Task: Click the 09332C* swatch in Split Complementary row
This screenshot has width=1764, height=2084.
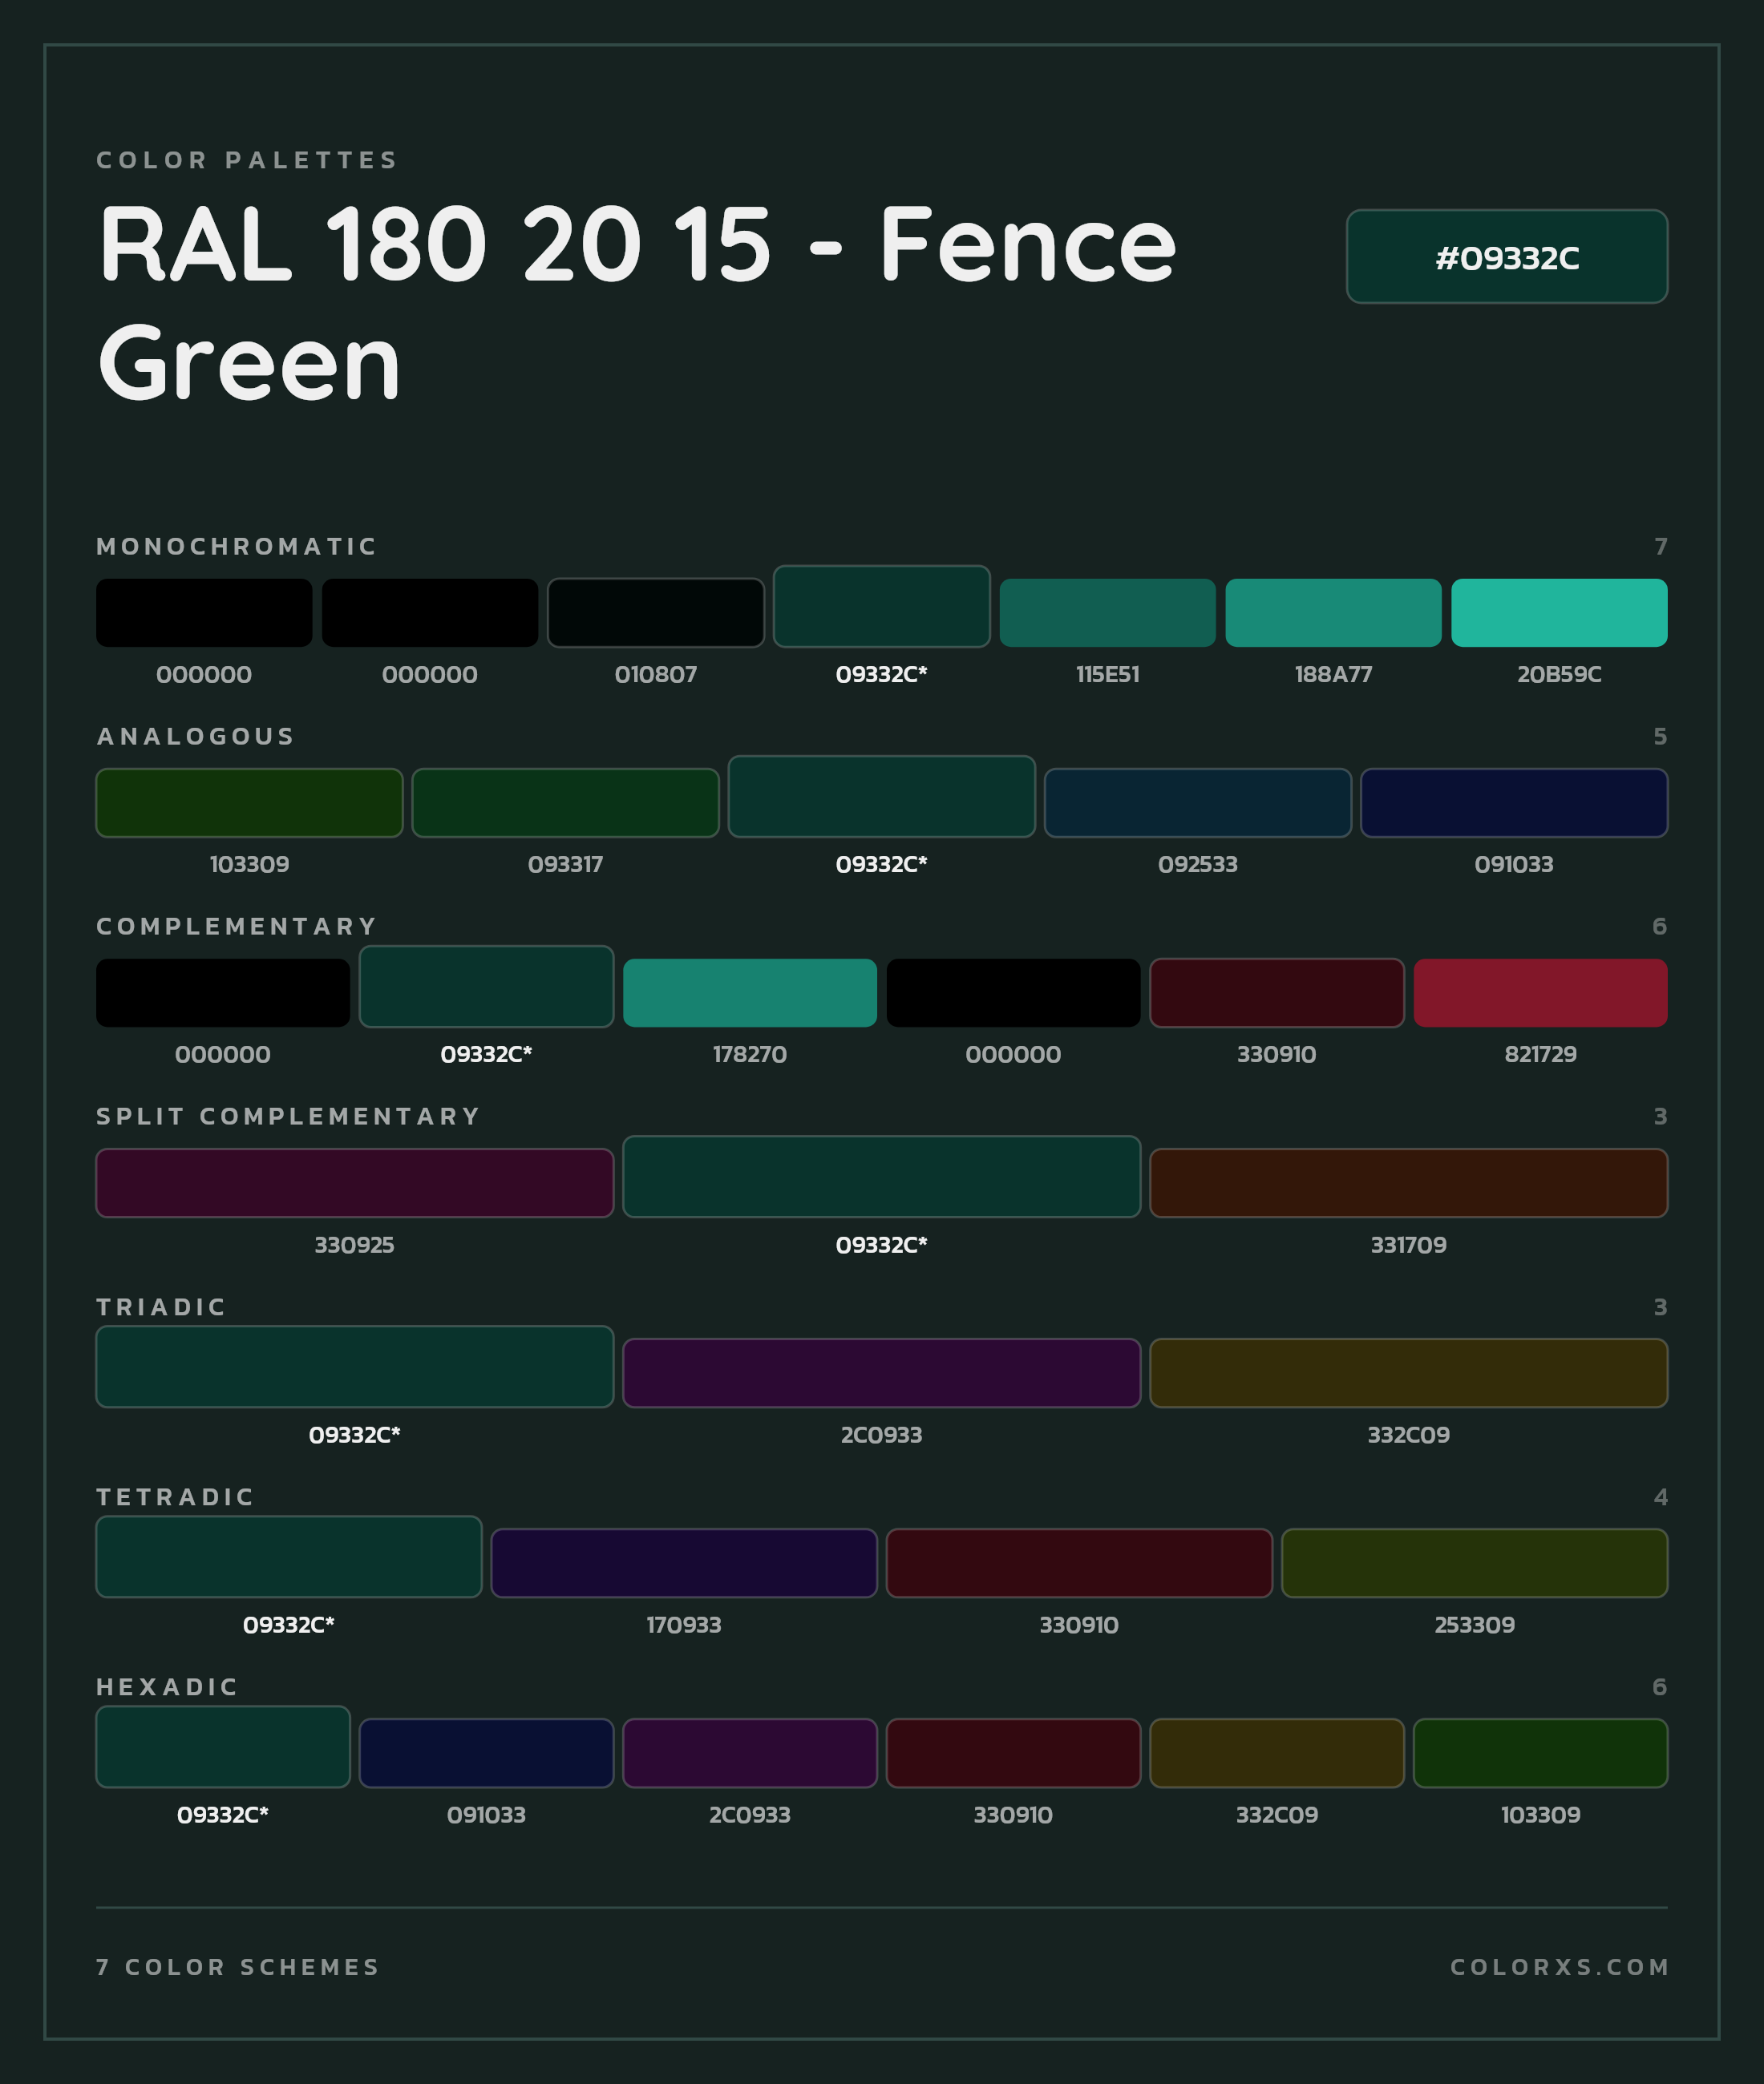Action: 881,1175
